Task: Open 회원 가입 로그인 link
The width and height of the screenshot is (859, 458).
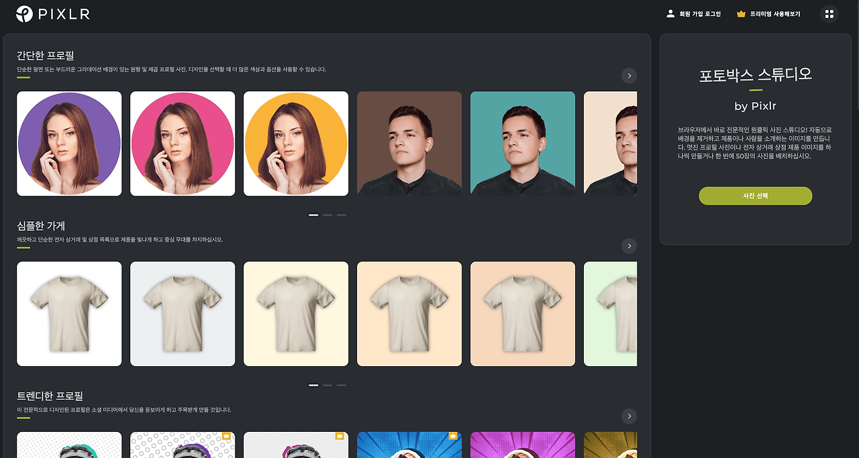Action: click(700, 13)
